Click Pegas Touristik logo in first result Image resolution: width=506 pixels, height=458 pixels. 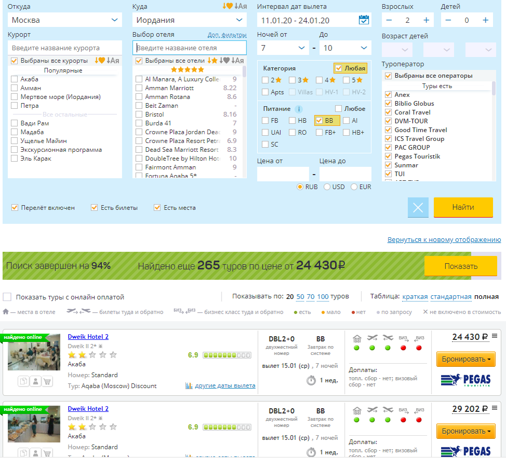(466, 380)
